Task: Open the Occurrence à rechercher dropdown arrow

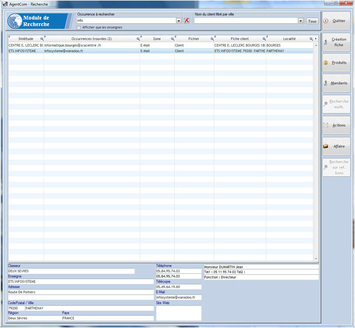Action: 179,21
